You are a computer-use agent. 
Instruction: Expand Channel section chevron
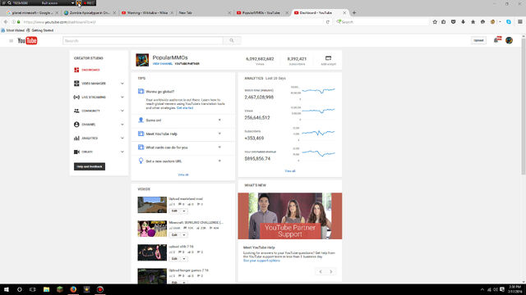coord(122,125)
